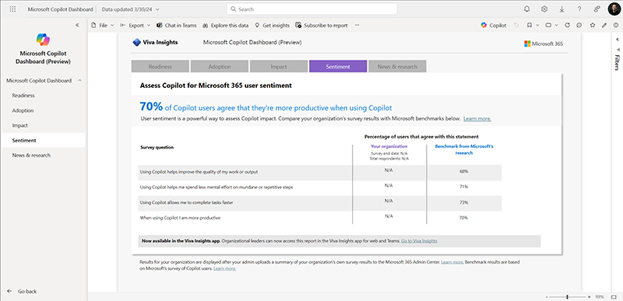Open the notifications bell
The height and width of the screenshot is (301, 623).
(527, 9)
